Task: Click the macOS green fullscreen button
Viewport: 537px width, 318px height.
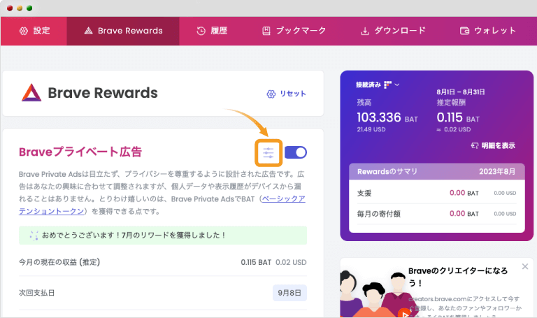Action: 29,8
